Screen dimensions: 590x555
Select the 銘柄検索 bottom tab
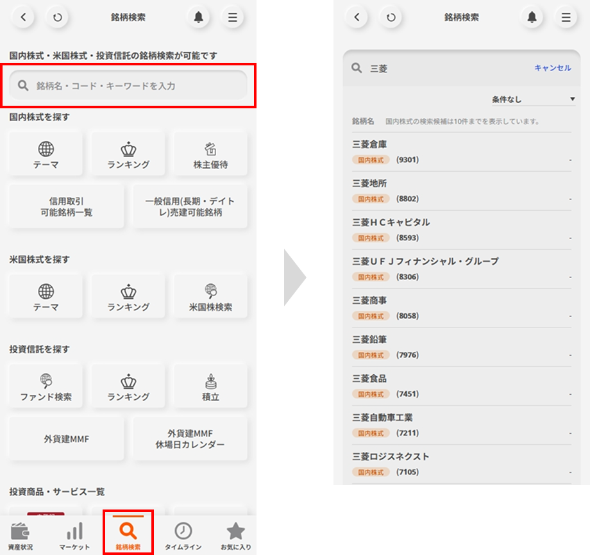point(128,536)
